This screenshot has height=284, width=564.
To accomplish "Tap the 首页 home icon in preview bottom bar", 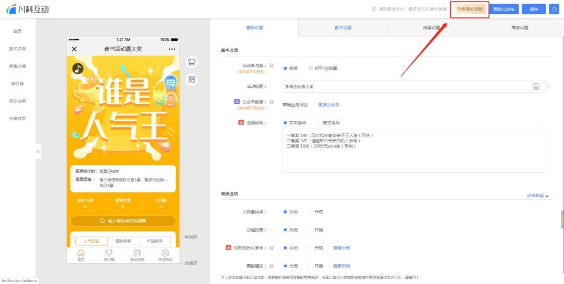I will tap(81, 255).
